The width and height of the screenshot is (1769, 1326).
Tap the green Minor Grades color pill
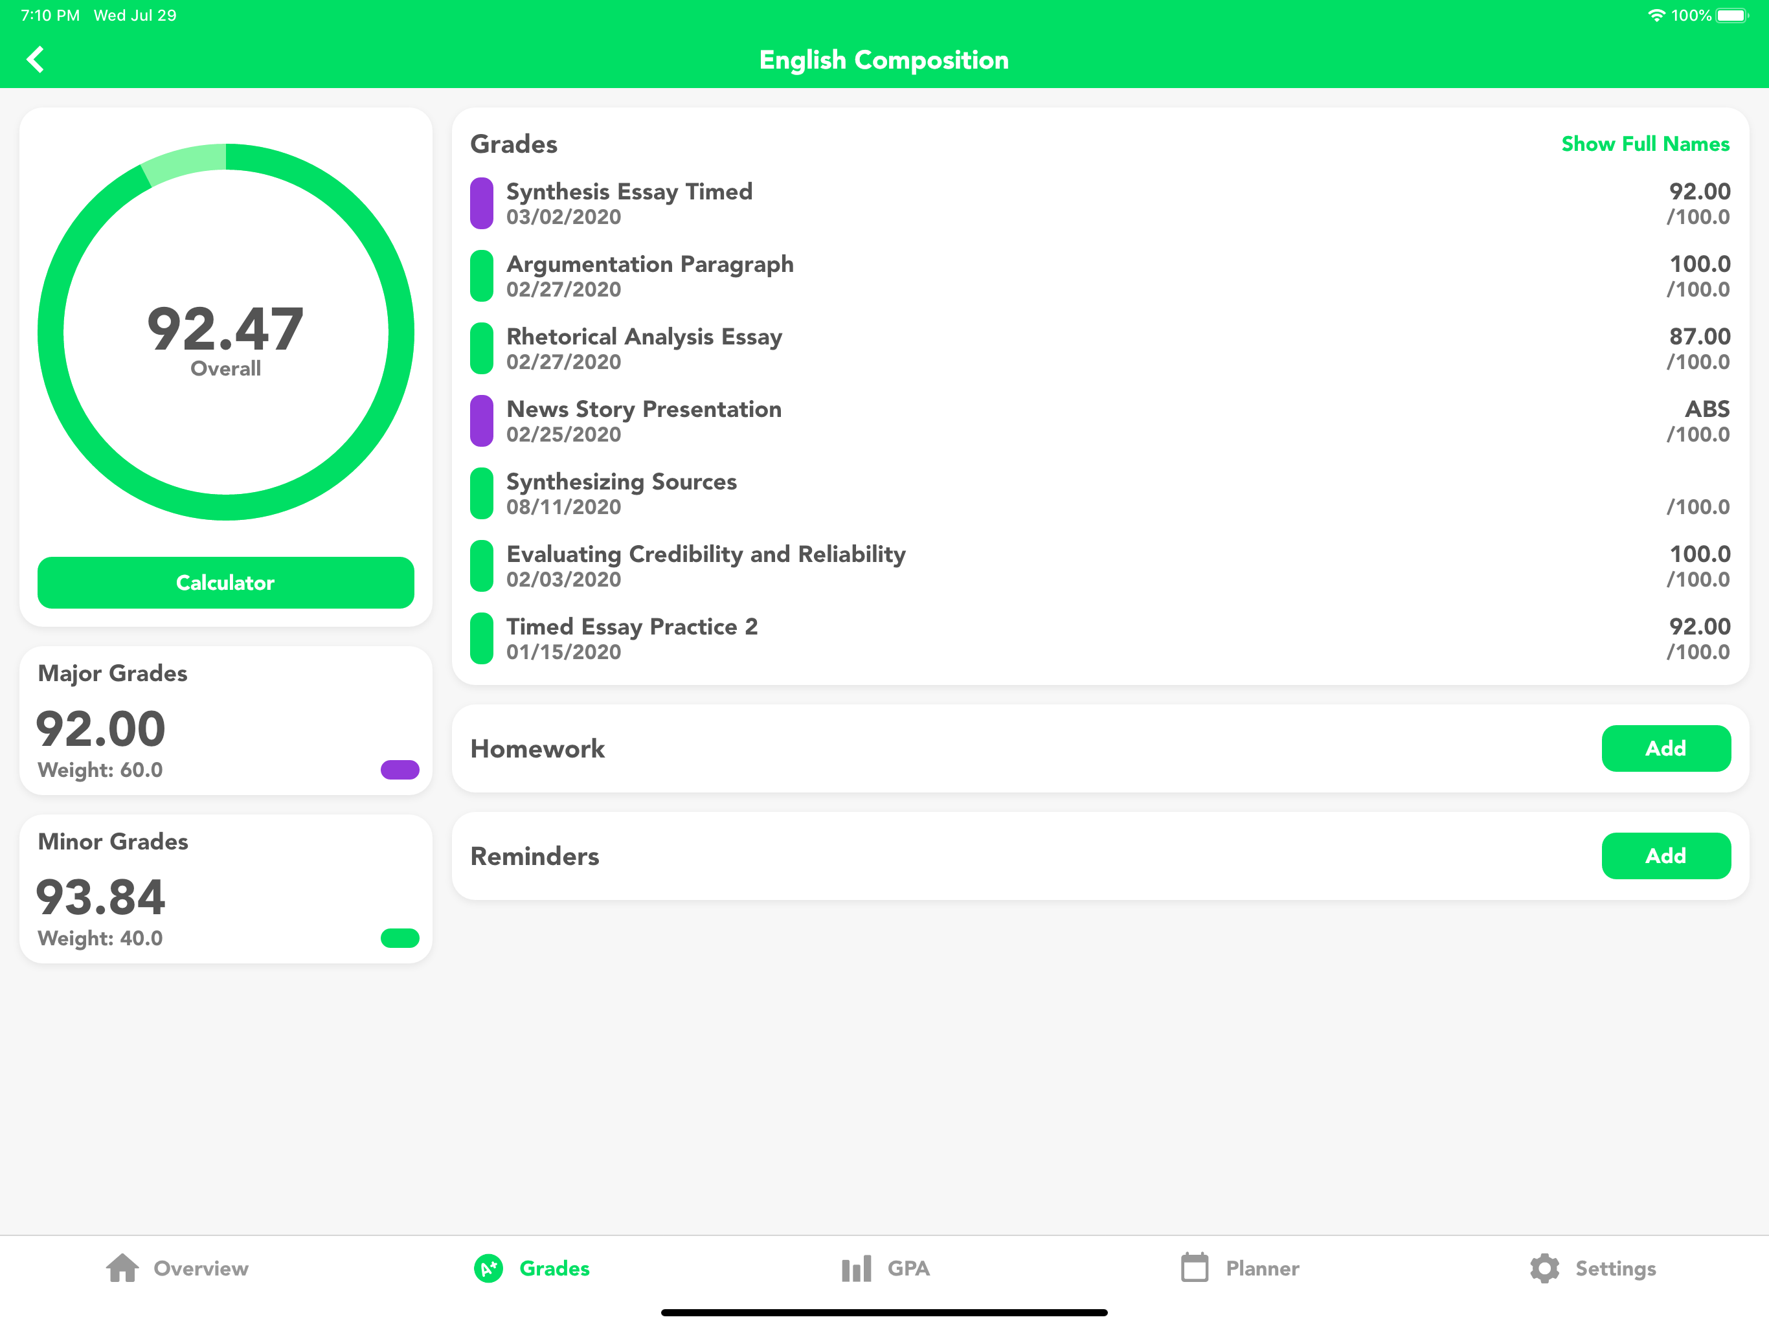click(x=400, y=938)
